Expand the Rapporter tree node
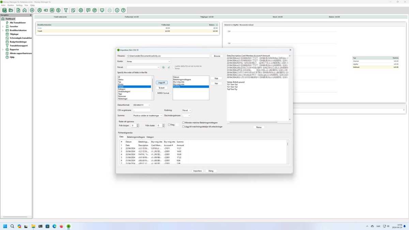 (3, 49)
